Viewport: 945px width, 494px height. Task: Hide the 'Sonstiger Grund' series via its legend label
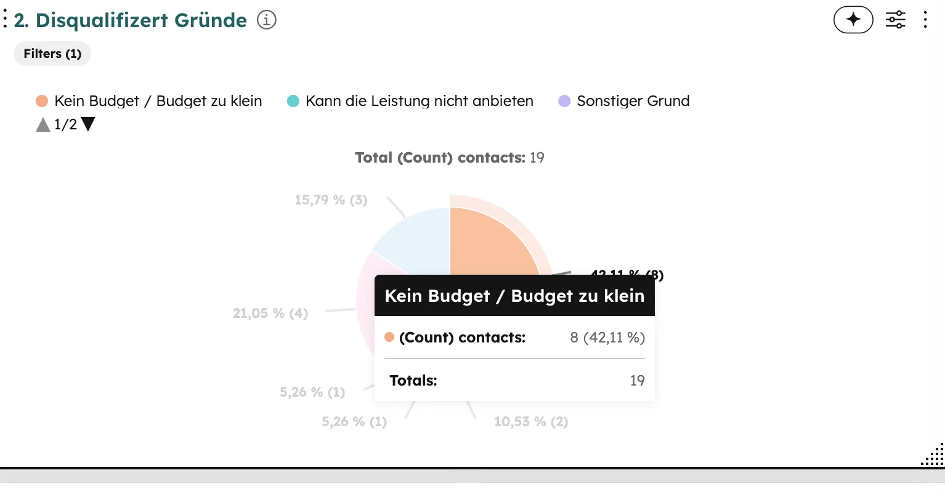tap(633, 100)
